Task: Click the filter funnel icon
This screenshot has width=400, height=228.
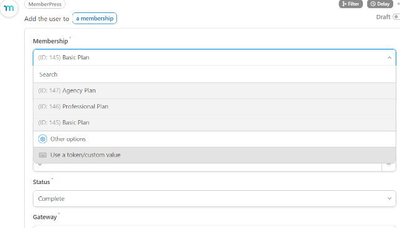Action: (x=344, y=4)
